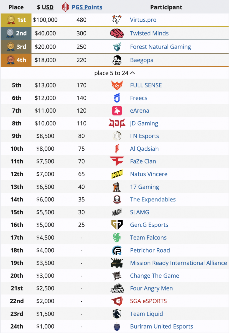
Task: Click the PGS red logo in header
Action: (65, 7)
